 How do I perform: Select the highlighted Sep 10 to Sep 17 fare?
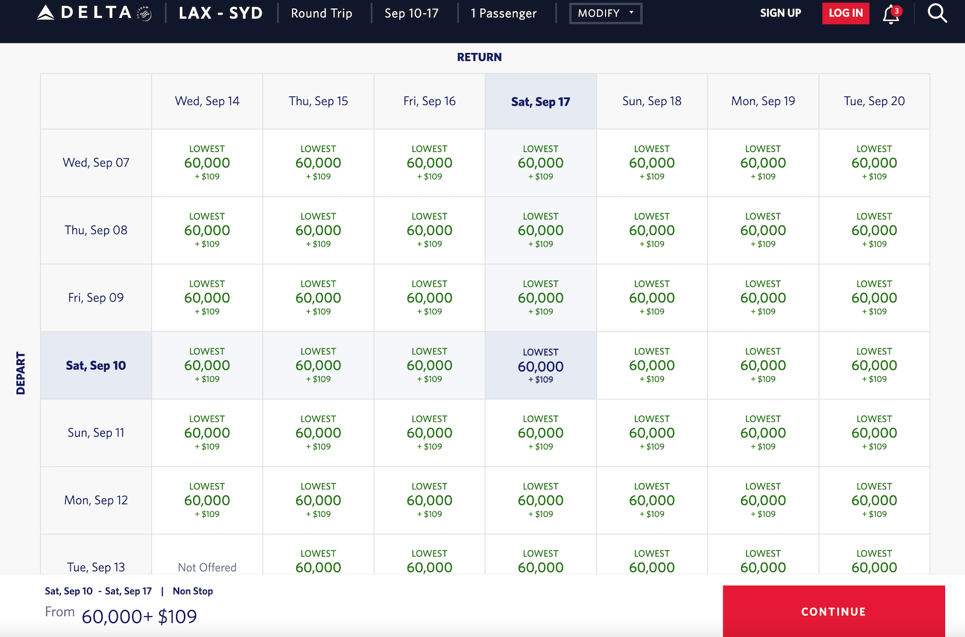[540, 366]
